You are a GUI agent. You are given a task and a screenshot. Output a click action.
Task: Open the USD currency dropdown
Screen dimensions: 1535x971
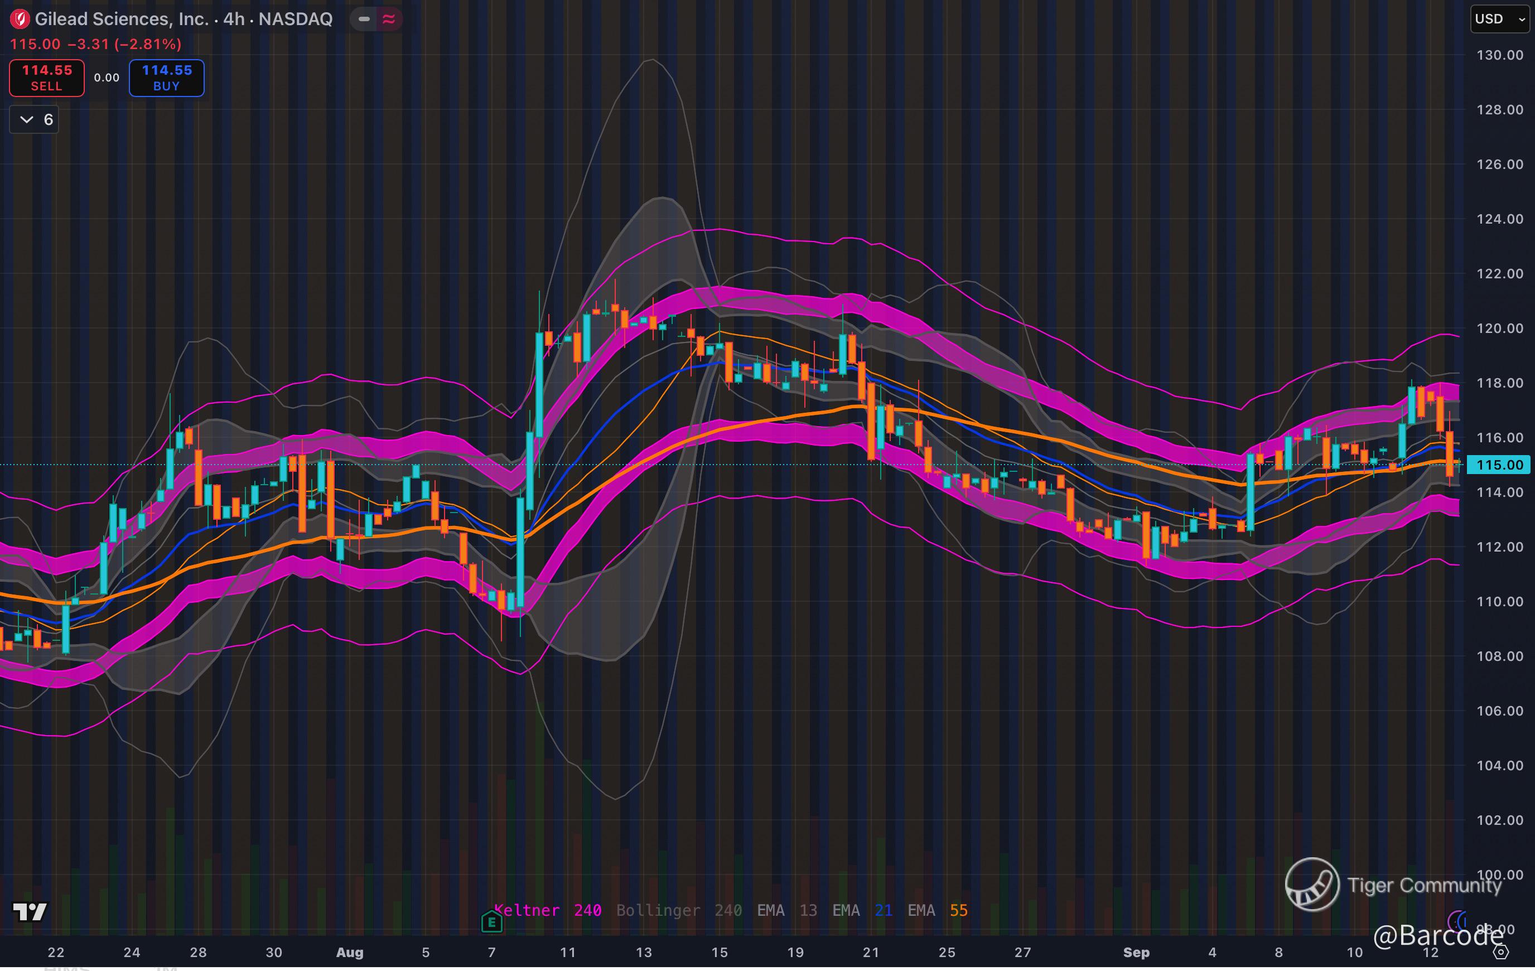[x=1499, y=19]
